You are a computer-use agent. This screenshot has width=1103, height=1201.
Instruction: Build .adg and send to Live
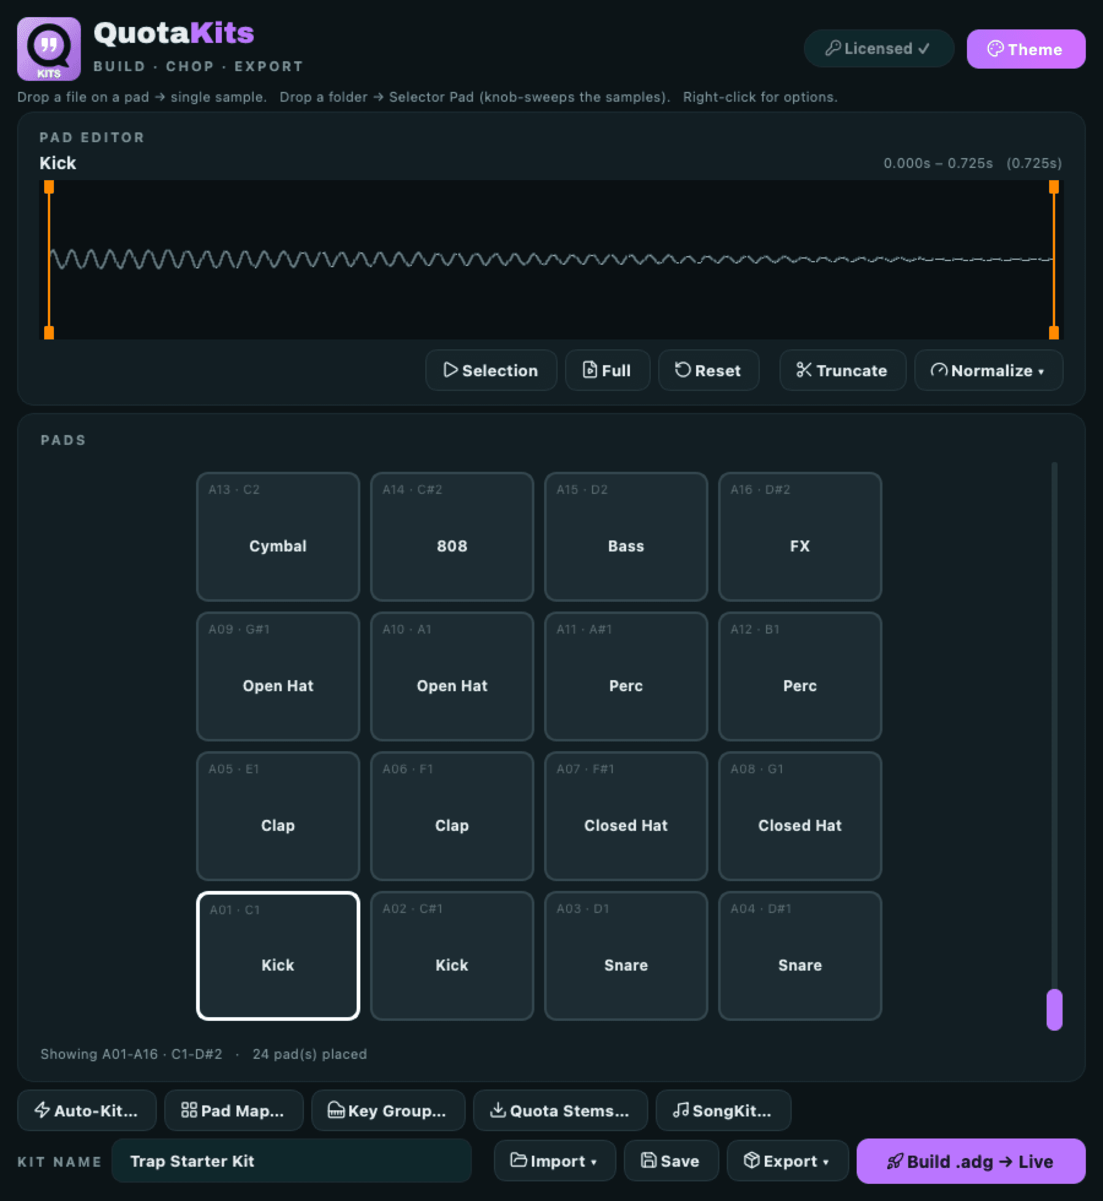click(x=971, y=1161)
